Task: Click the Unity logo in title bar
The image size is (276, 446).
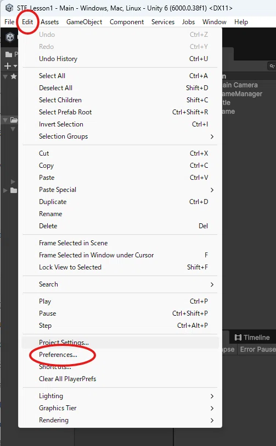Action: (9, 8)
